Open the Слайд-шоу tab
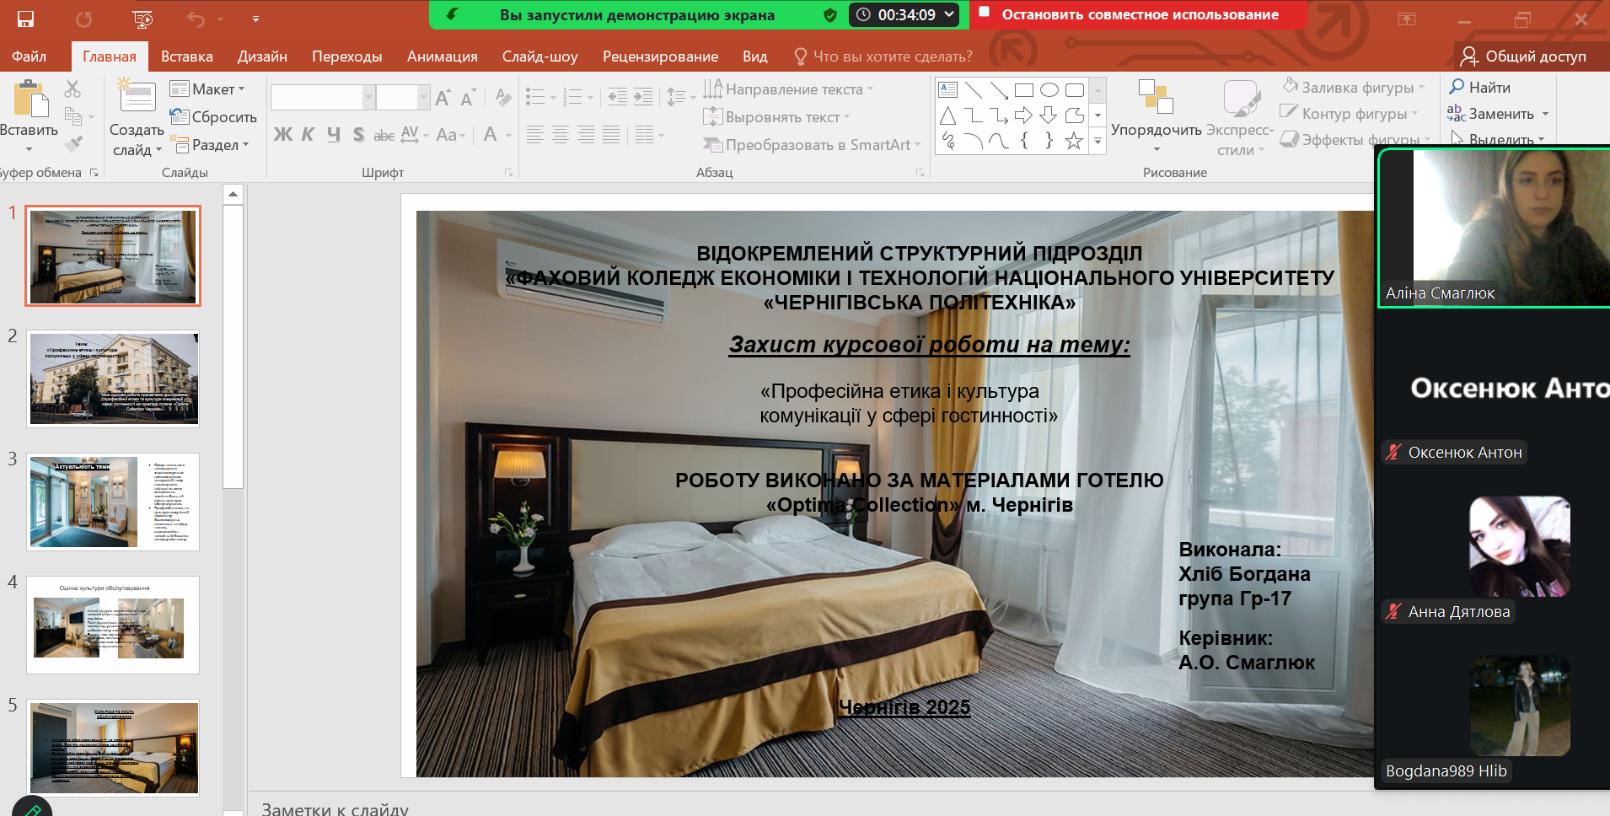This screenshot has width=1610, height=816. 539,56
